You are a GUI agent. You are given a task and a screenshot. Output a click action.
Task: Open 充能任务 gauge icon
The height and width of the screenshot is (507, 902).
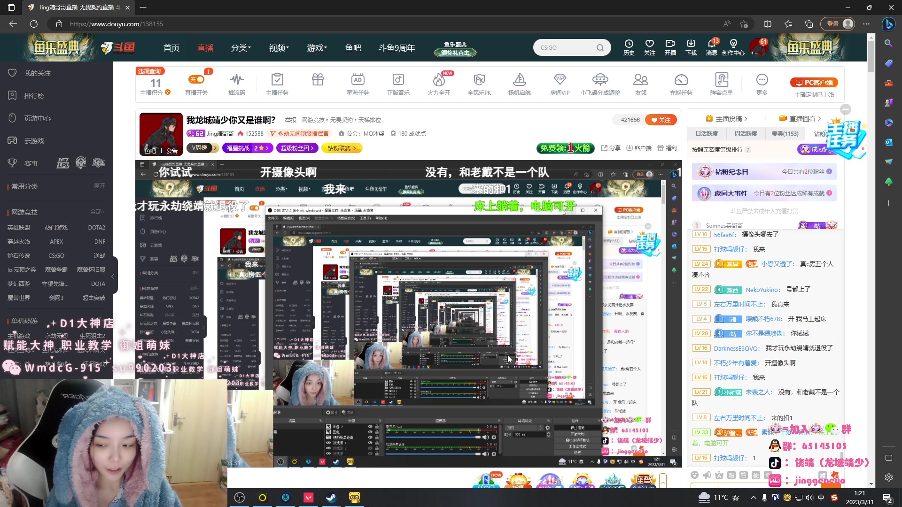(681, 84)
